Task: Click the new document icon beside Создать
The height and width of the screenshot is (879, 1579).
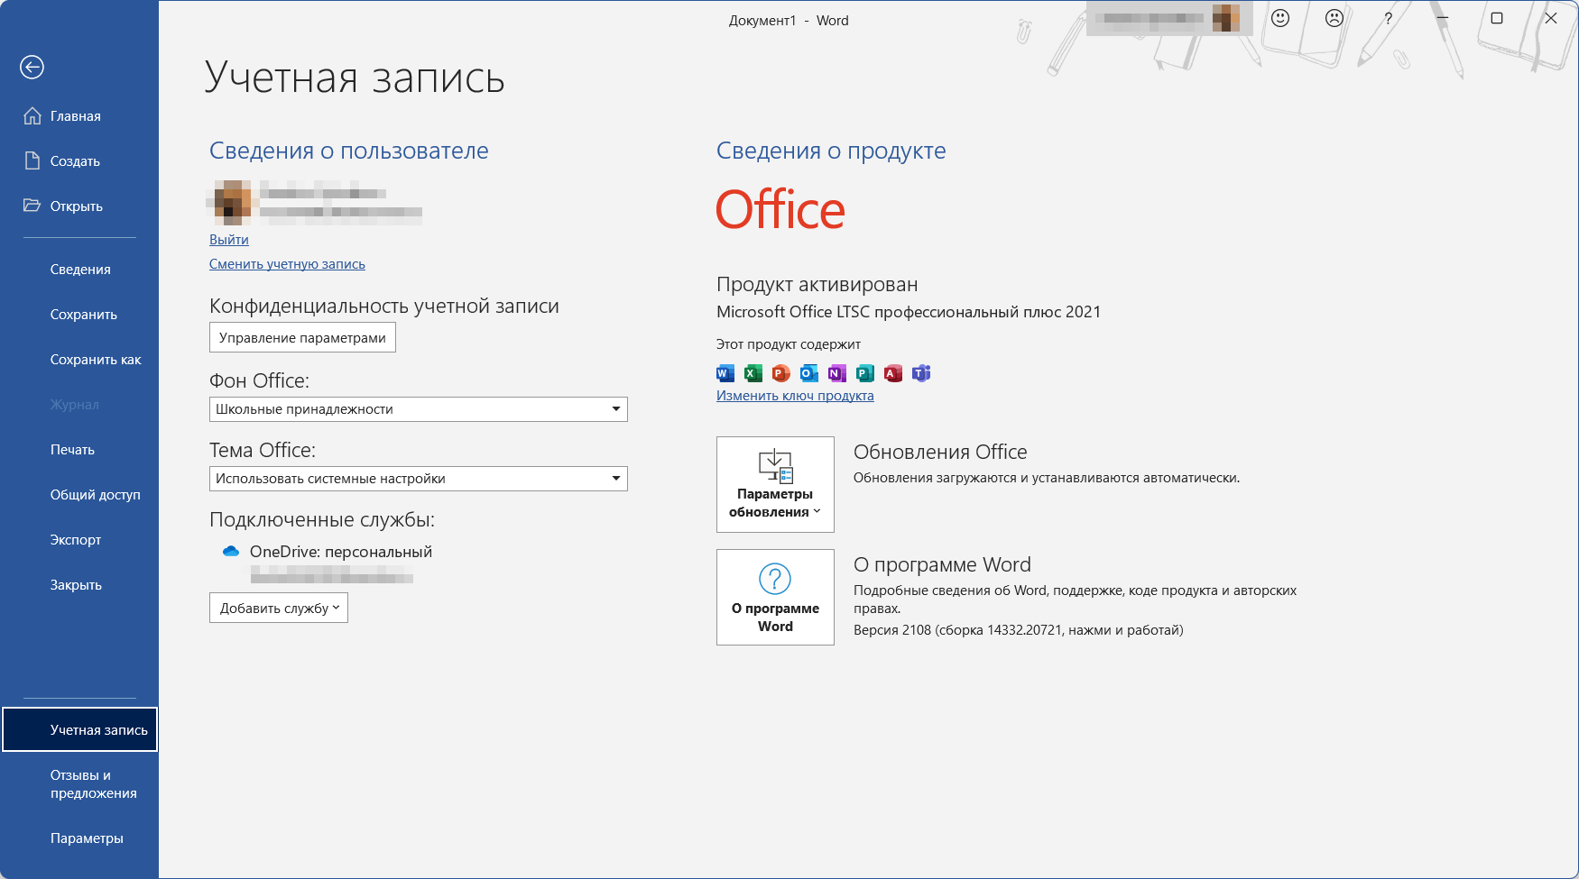Action: 32,160
